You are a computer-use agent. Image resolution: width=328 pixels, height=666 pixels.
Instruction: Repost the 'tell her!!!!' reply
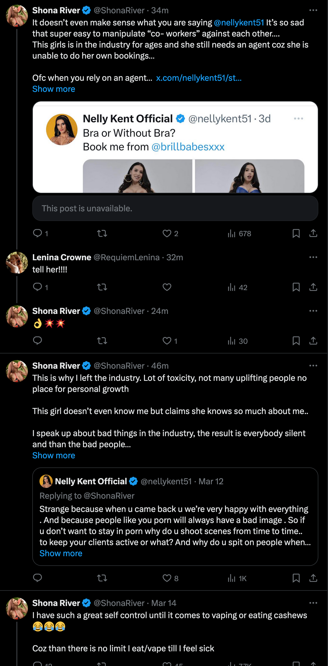[102, 287]
